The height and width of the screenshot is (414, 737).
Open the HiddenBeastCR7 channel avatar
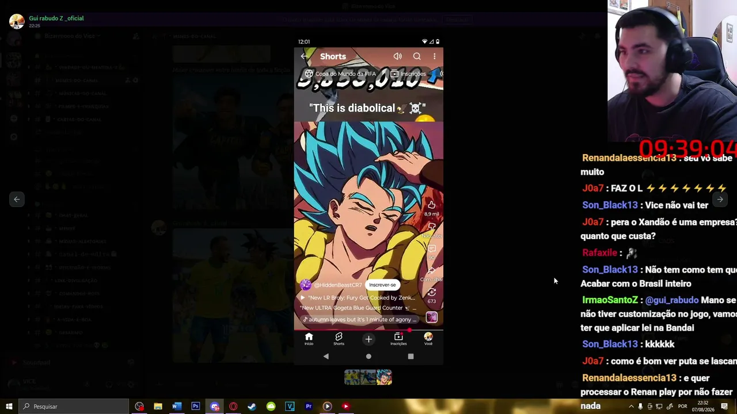tap(306, 285)
